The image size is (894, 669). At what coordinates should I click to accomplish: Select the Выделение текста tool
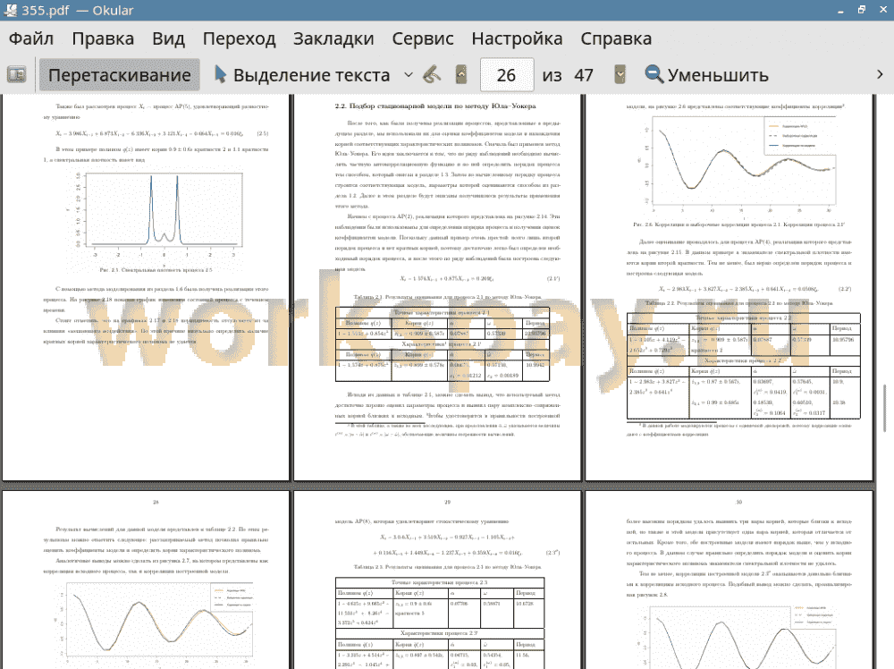pos(302,75)
